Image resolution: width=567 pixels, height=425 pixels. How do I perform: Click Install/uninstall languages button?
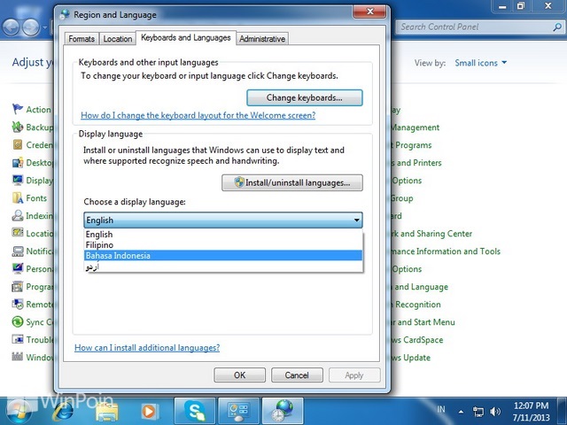point(292,183)
